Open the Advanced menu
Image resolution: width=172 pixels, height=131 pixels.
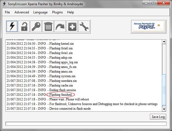[x=22, y=12]
